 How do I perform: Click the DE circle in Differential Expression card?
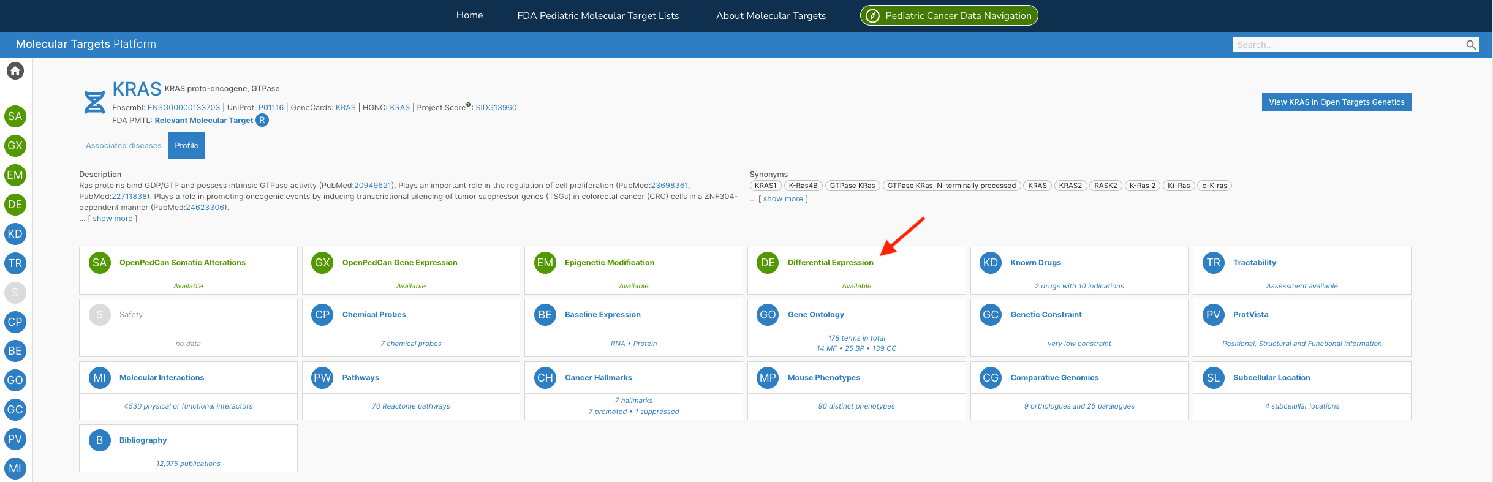coord(768,263)
